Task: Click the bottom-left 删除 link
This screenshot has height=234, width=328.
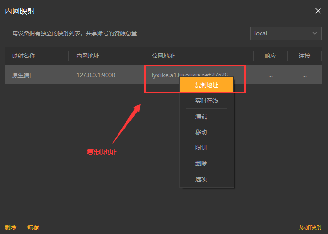Action: (x=10, y=227)
